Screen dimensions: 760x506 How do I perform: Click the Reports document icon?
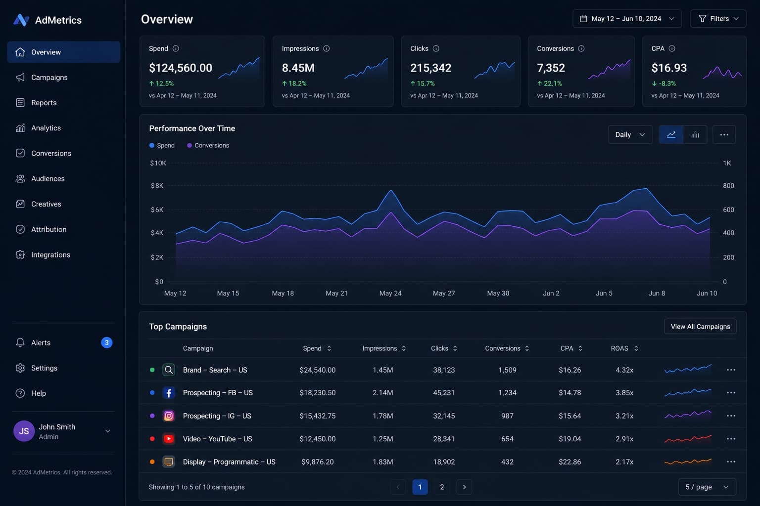[20, 103]
